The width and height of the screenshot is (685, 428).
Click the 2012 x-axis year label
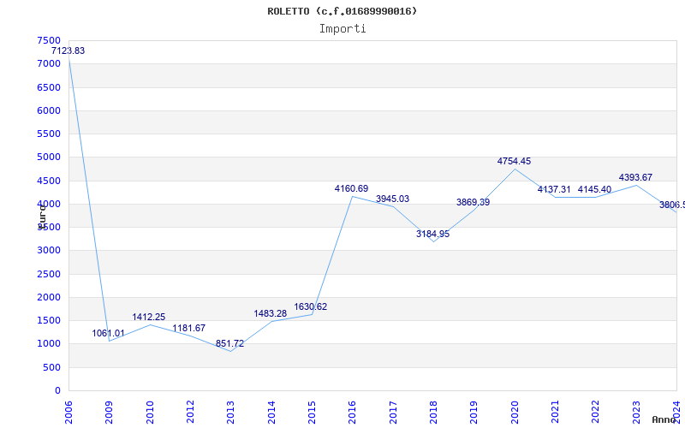[190, 412]
